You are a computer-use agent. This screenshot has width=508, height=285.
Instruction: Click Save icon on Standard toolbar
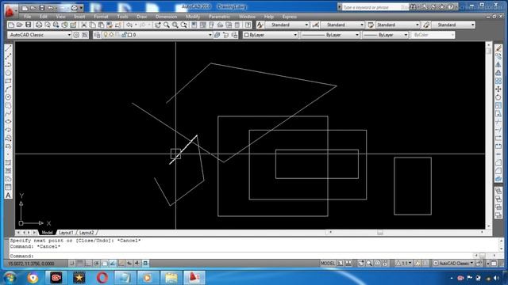[29, 25]
